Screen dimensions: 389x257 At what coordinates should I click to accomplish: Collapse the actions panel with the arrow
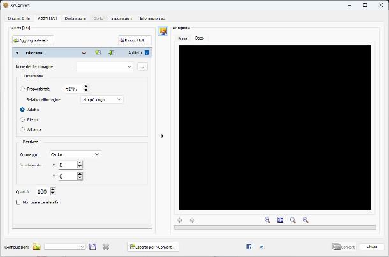tap(162, 136)
